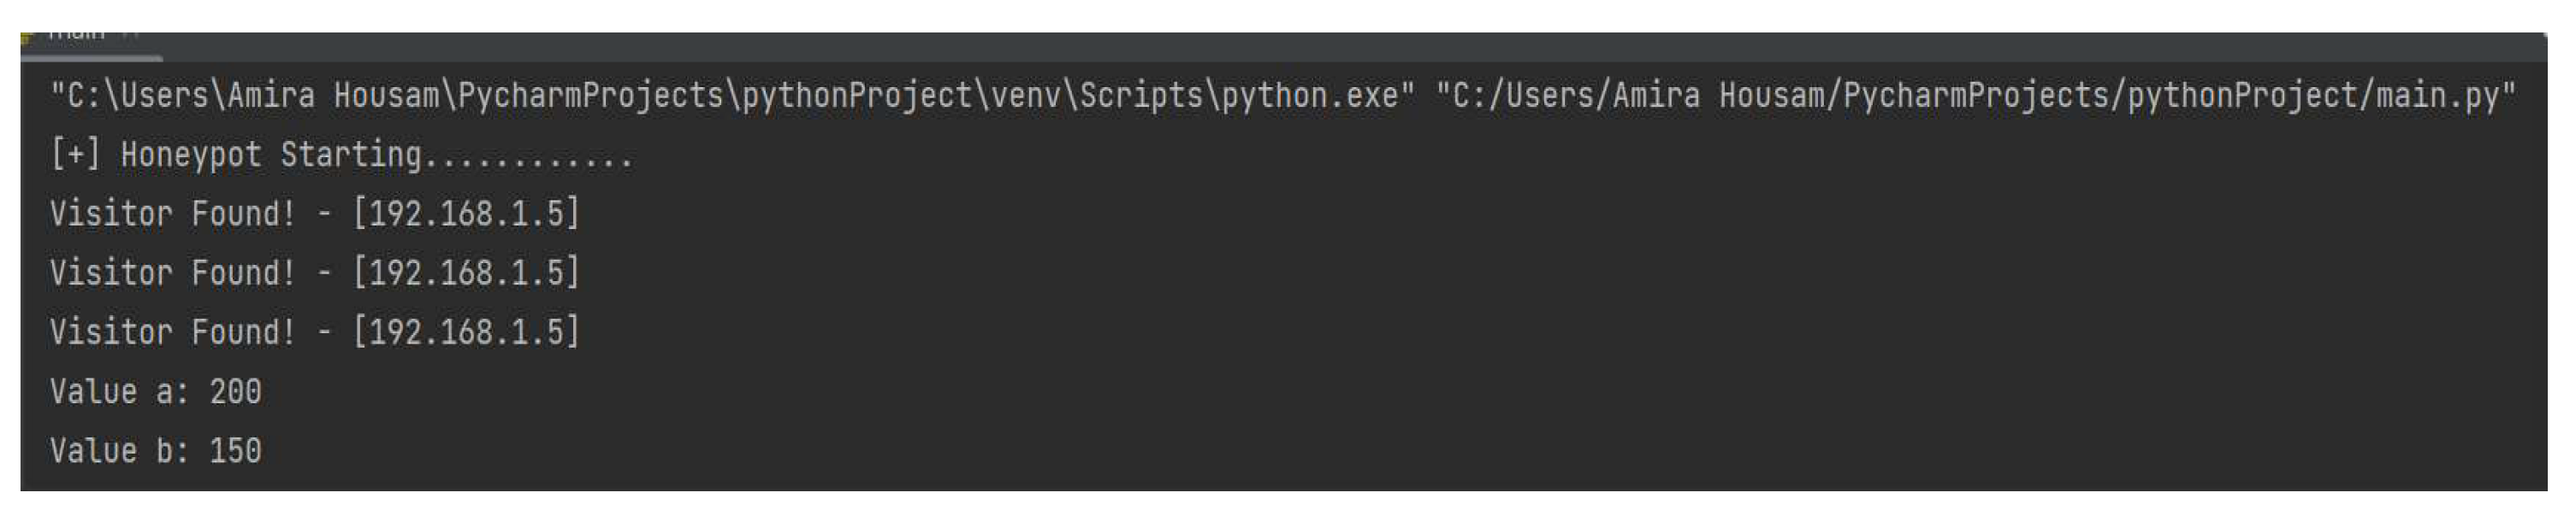Screen dimensions: 2576x522
Task: Click the number 200 in output
Action: coord(235,391)
